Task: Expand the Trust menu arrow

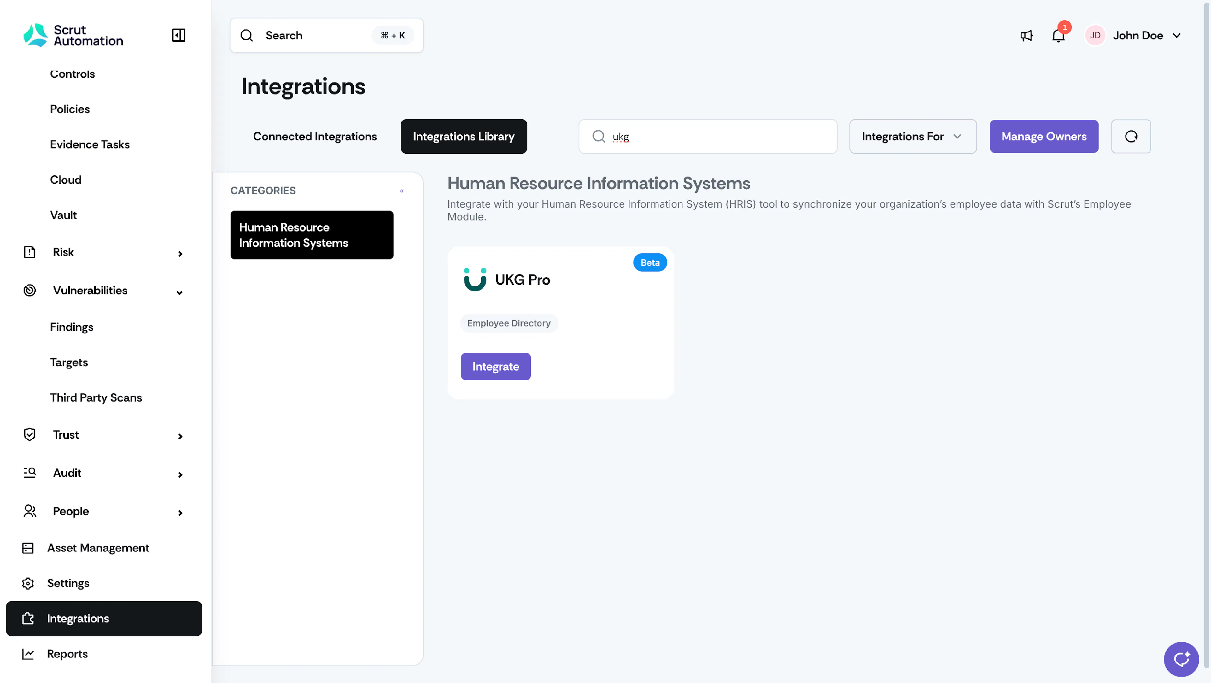Action: pyautogui.click(x=180, y=437)
